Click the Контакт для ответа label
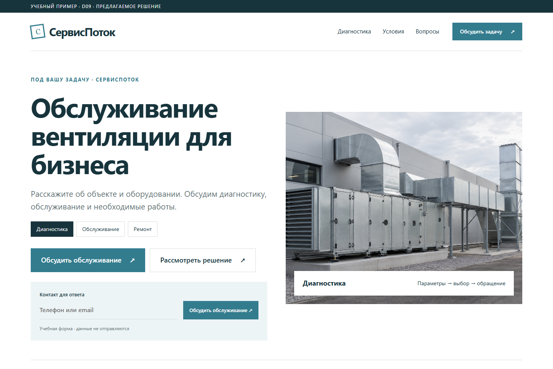 pyautogui.click(x=62, y=295)
